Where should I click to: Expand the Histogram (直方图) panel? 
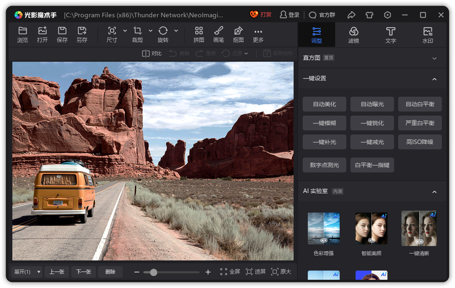click(x=434, y=58)
